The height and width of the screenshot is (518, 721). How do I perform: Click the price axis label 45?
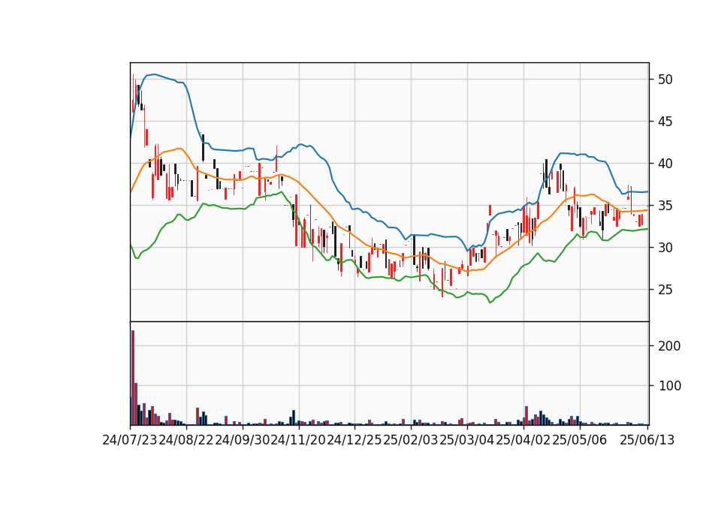(x=665, y=122)
